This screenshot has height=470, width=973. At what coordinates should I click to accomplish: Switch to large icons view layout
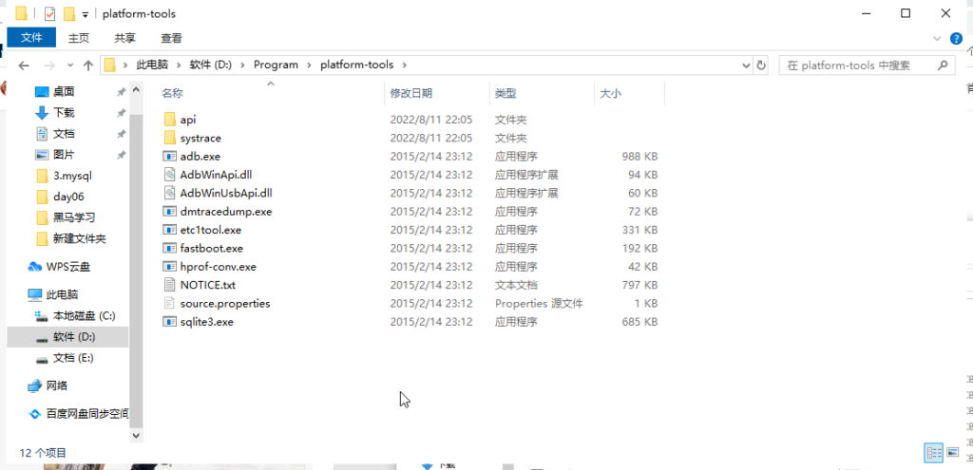click(952, 452)
